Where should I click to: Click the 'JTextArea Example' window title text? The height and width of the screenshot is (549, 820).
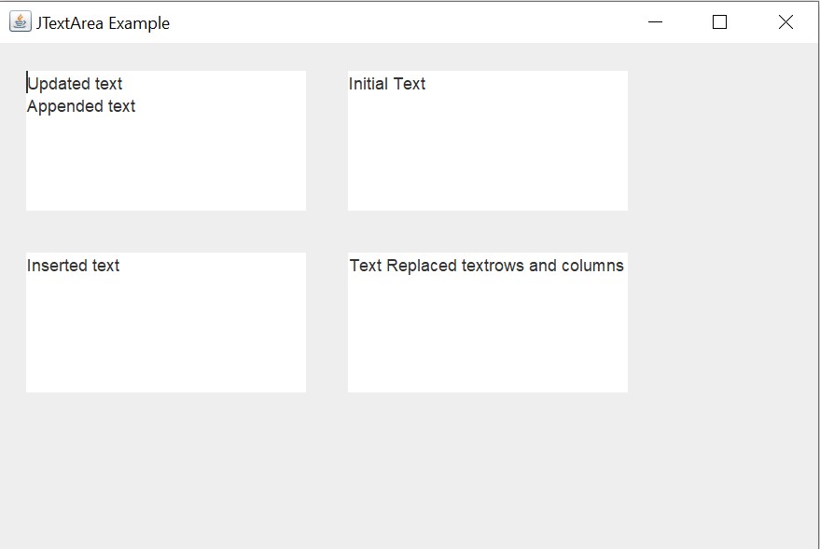(103, 23)
